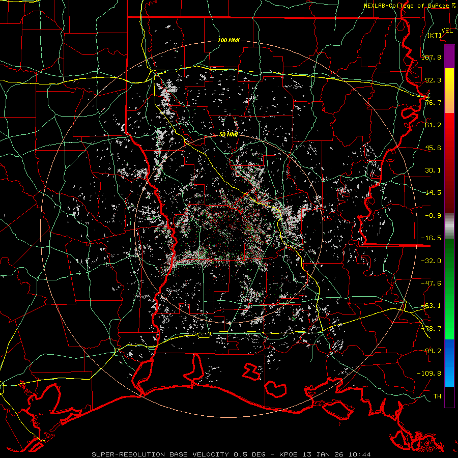Select the -109.8 legend value
458x458 pixels.
(429, 374)
